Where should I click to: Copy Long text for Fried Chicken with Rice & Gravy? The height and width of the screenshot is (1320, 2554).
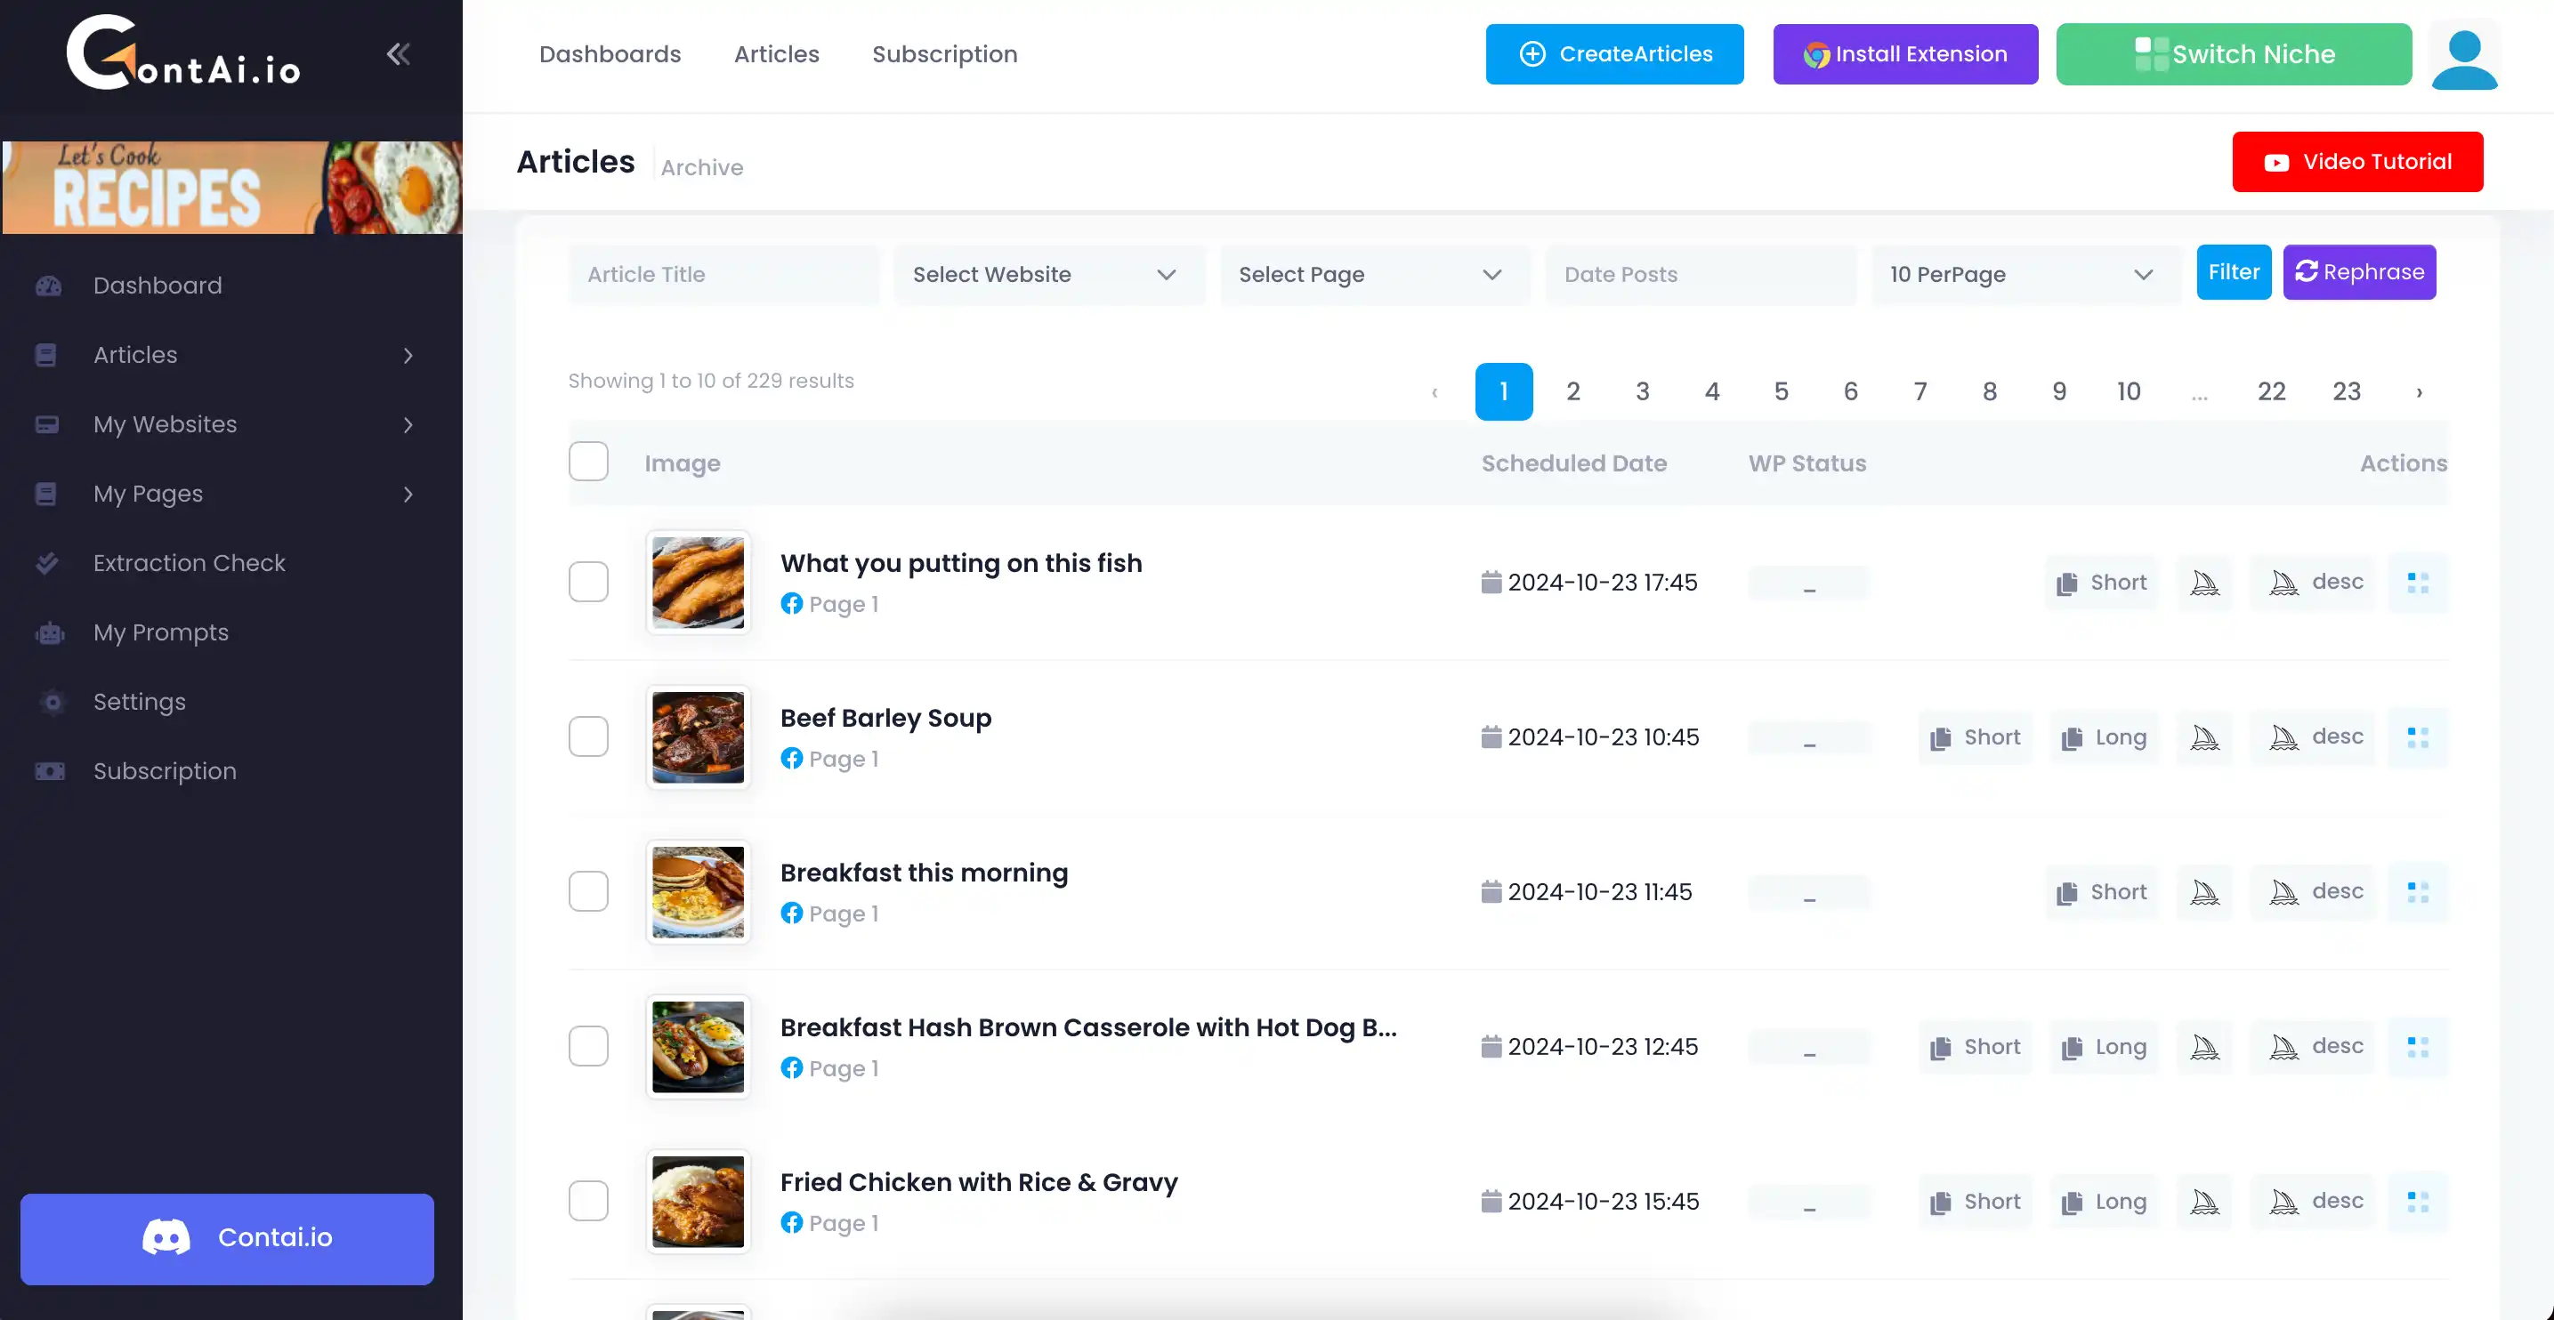click(2103, 1201)
